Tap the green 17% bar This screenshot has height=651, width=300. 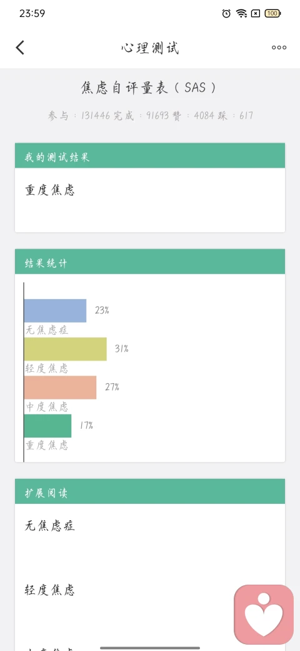pyautogui.click(x=47, y=426)
